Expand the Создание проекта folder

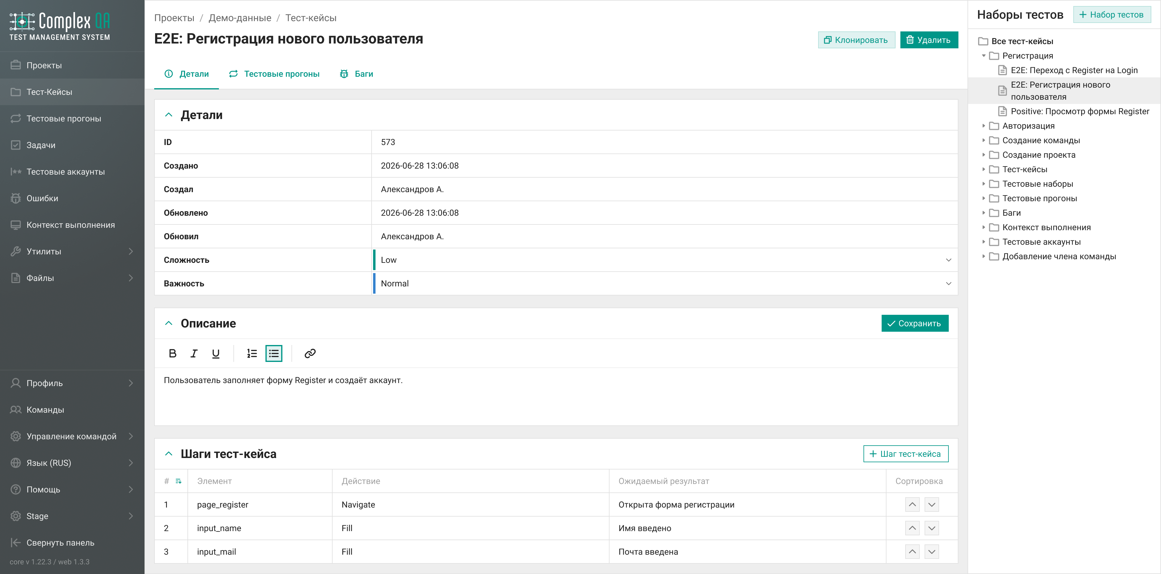click(x=984, y=155)
